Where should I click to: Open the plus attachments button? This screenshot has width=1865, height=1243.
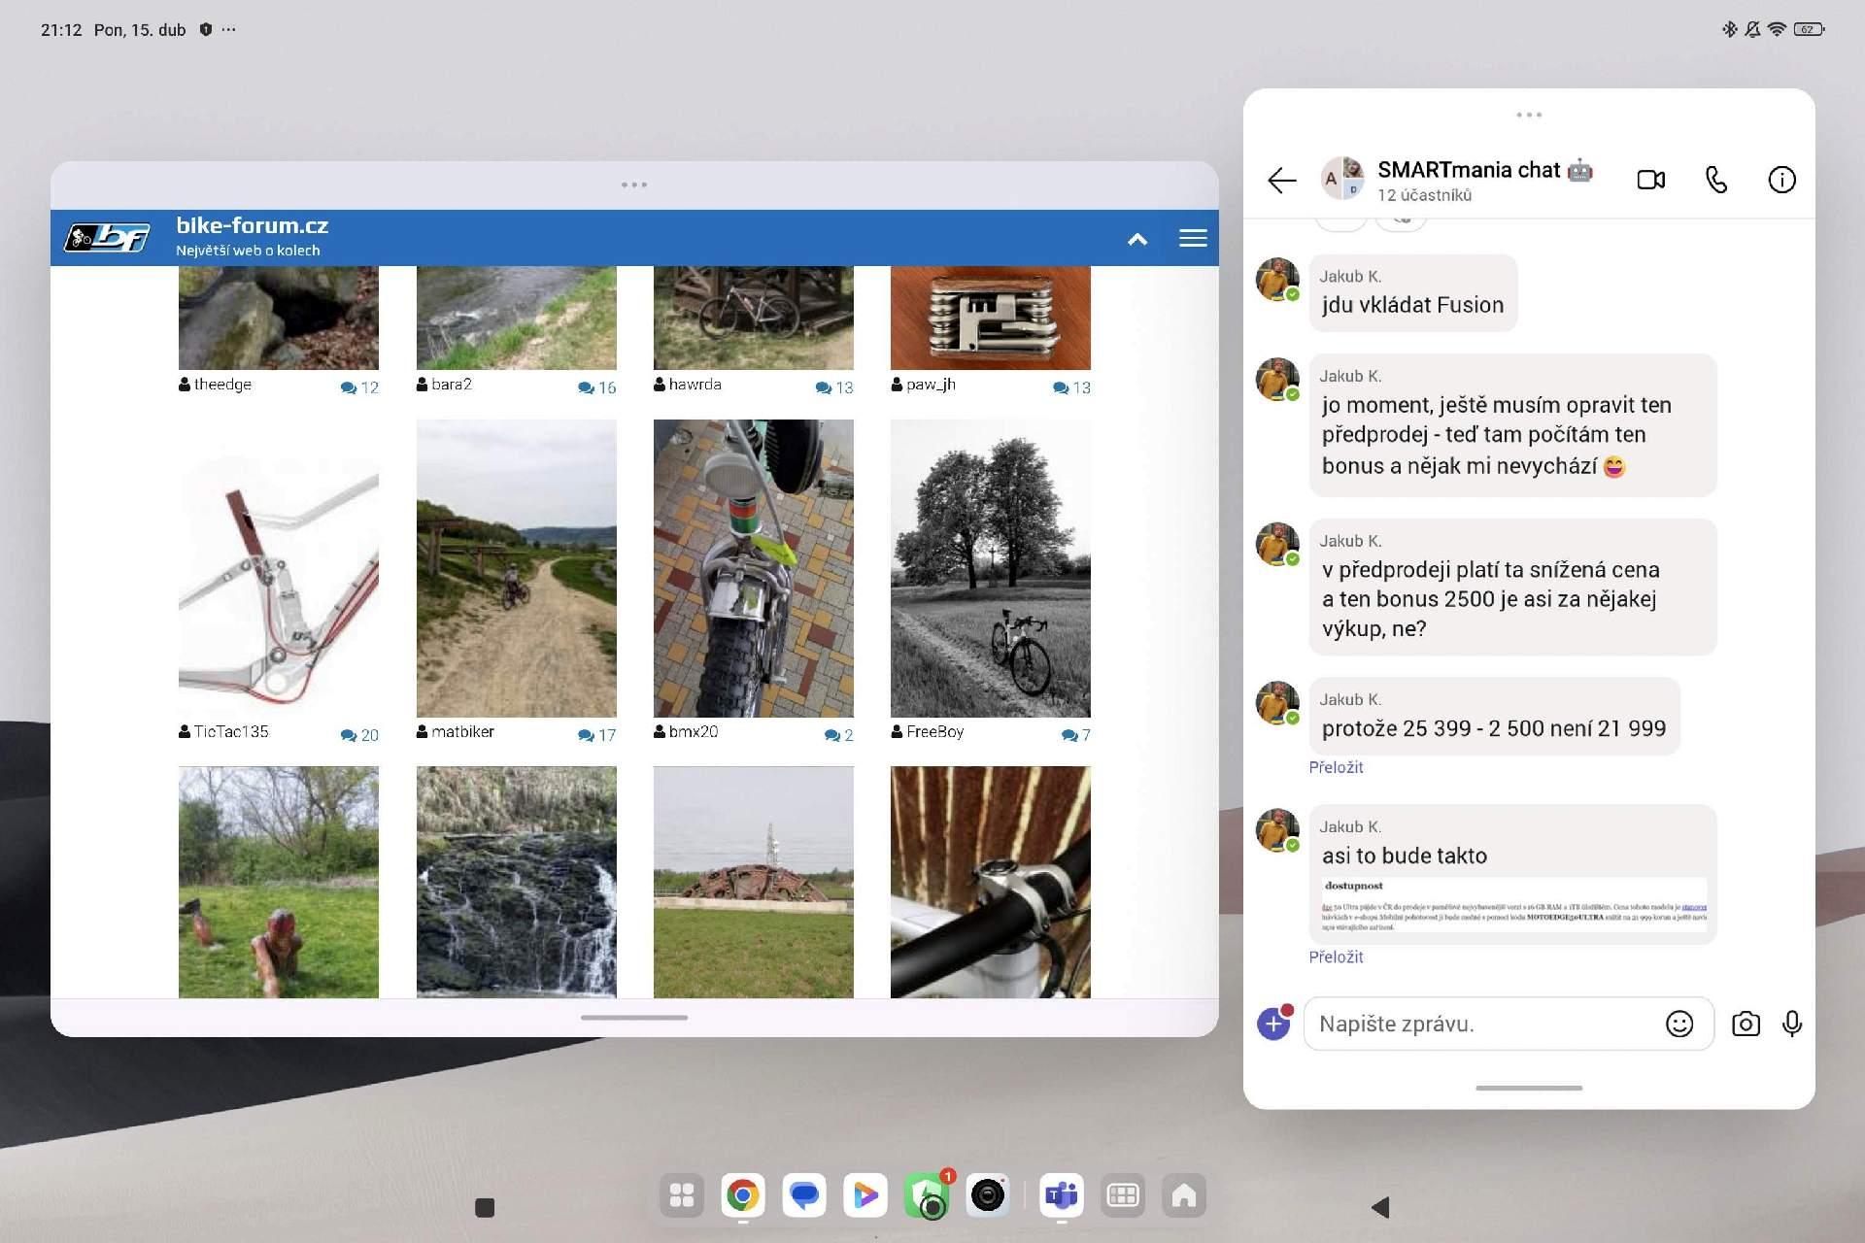[1273, 1024]
